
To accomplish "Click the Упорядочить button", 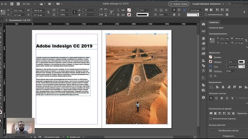I will pos(228,136).
